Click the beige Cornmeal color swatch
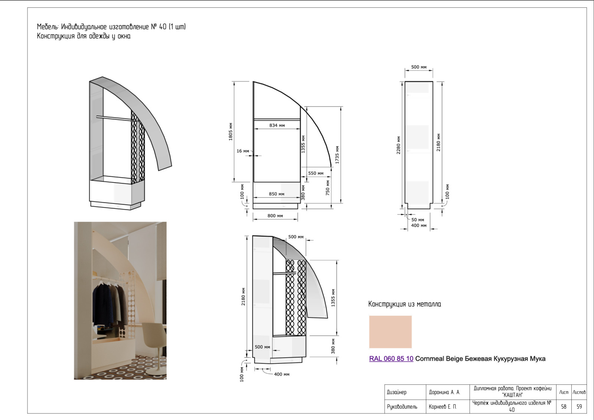594x420 pixels. [390, 332]
